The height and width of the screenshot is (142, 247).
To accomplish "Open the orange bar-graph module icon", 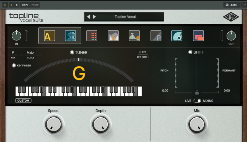I will 113,36.
